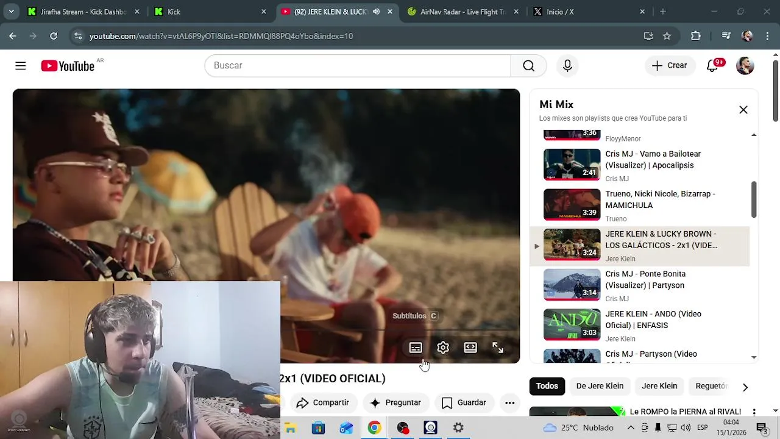
Task: Bookmark this page with the star
Action: [667, 36]
